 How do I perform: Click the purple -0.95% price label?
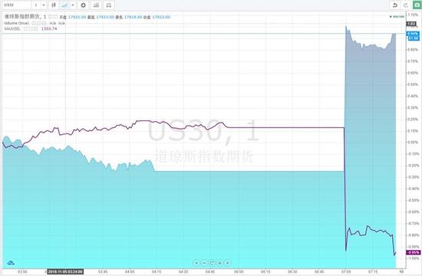pos(413,252)
